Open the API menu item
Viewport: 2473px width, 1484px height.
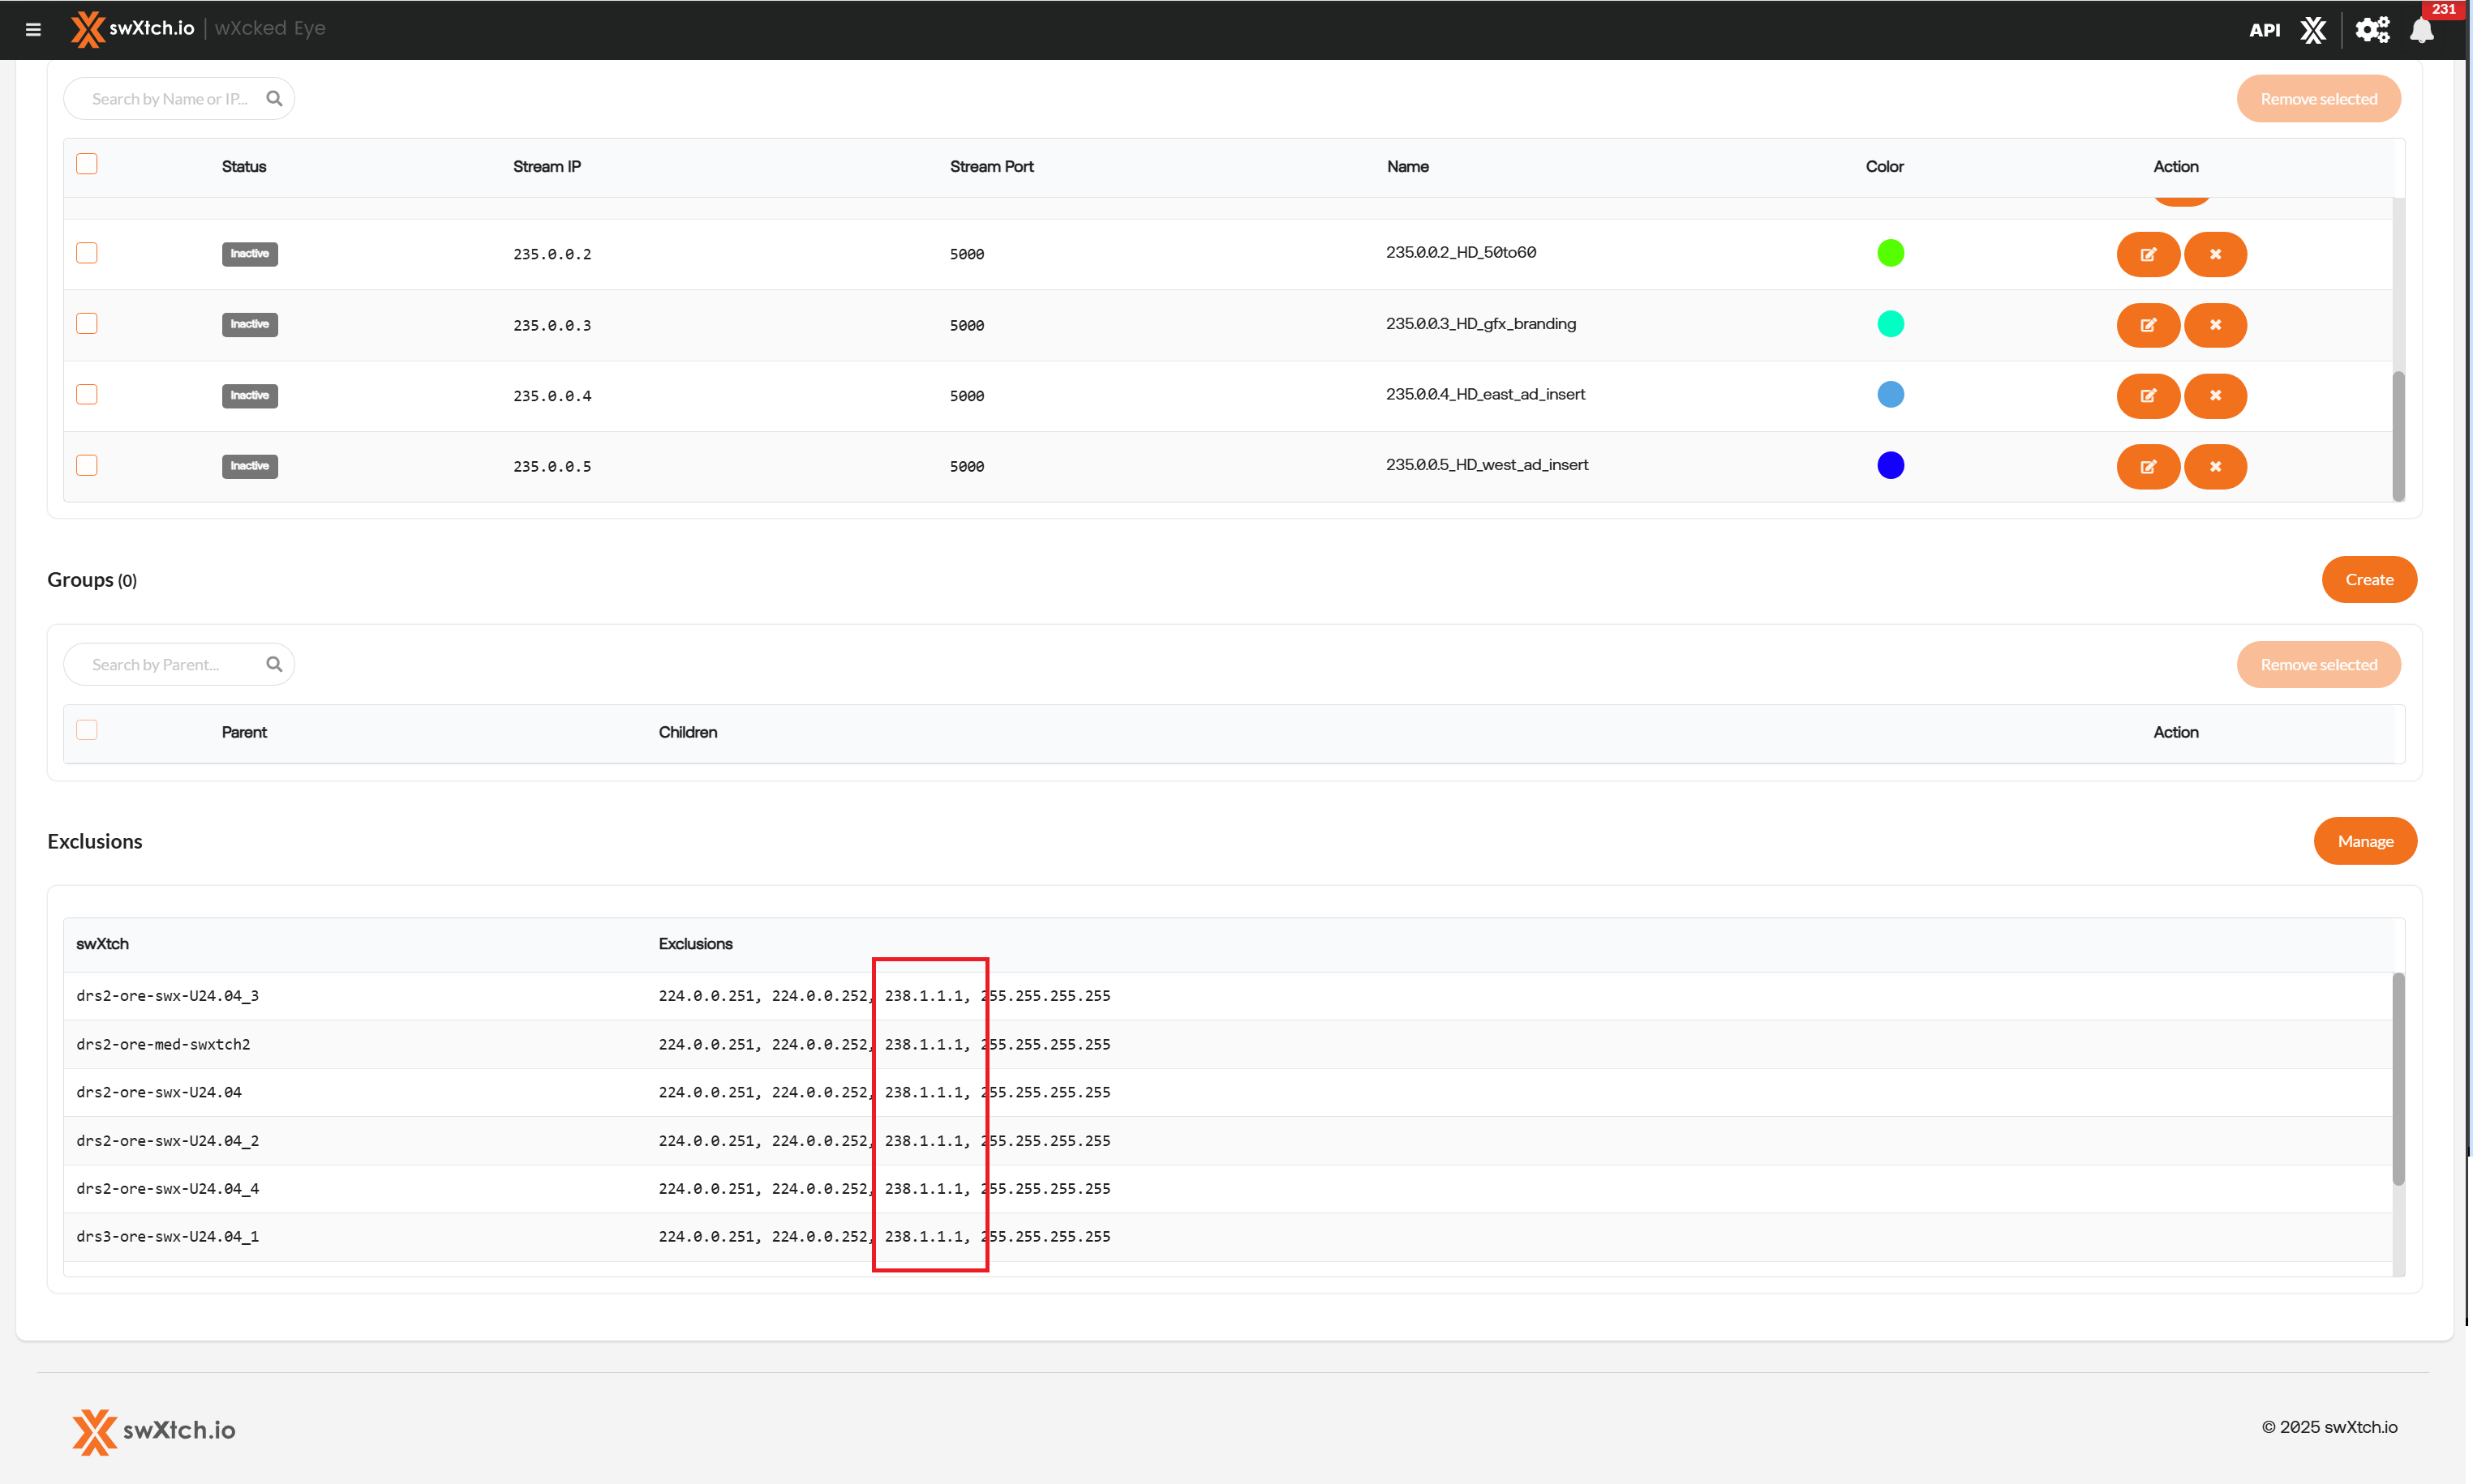(x=2264, y=30)
